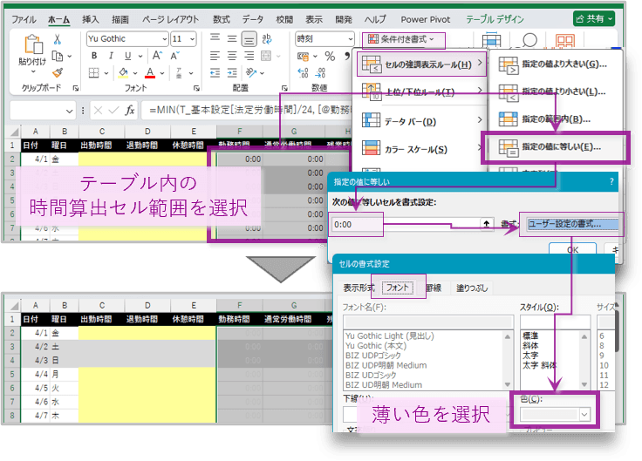This screenshot has height=461, width=642.
Task: Open カラー スケール(S) submenu
Action: pyautogui.click(x=421, y=149)
